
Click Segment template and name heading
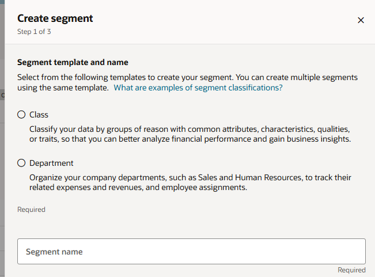73,62
